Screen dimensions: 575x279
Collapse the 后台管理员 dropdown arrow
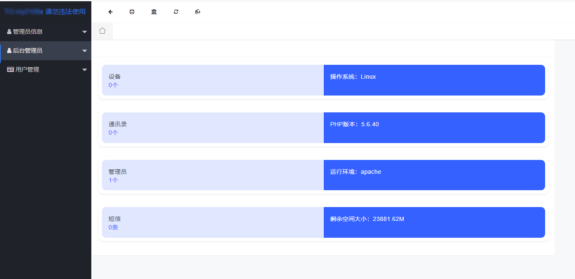[84, 50]
